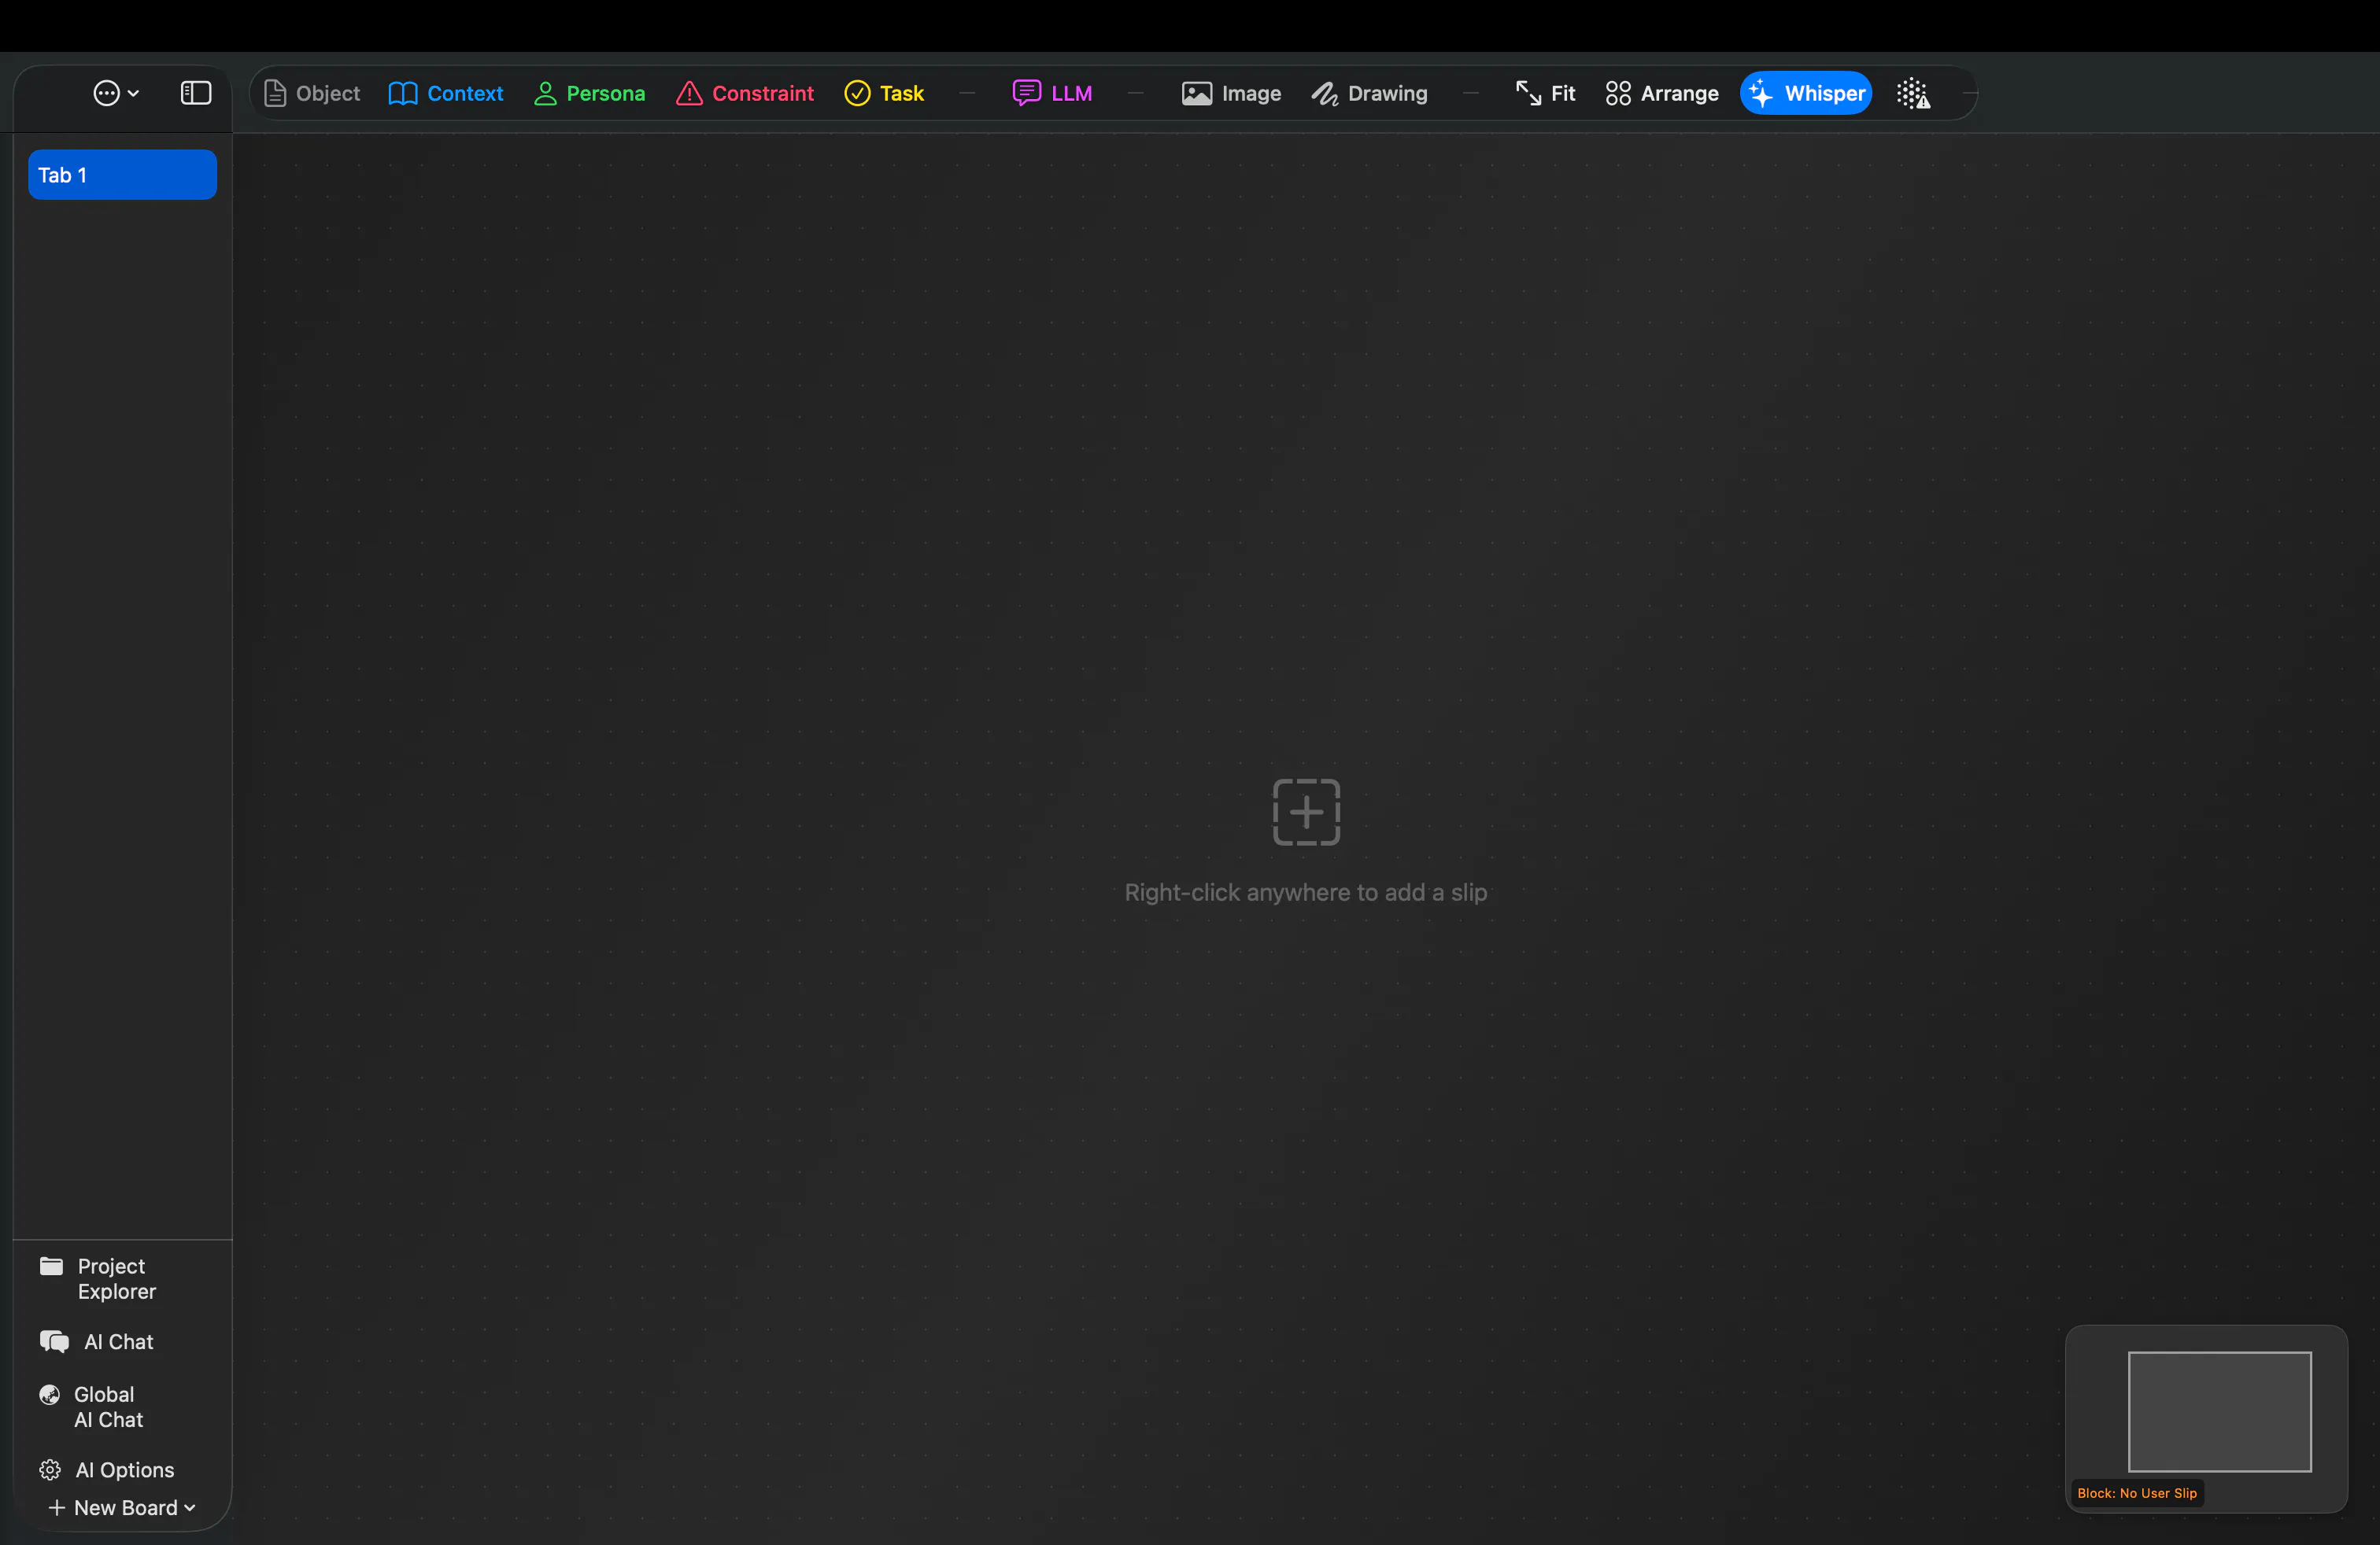Open the AI Chat panel
2380x1545 pixels.
point(96,1341)
